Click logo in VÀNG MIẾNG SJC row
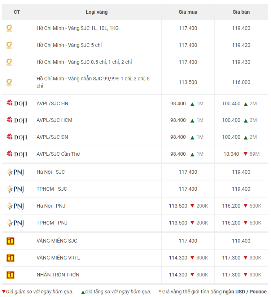This screenshot has width=271, height=297. tap(10, 241)
